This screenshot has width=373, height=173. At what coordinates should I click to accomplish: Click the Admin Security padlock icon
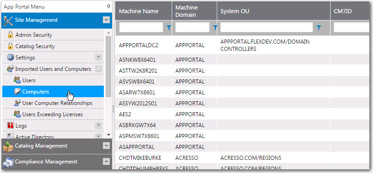(10, 35)
